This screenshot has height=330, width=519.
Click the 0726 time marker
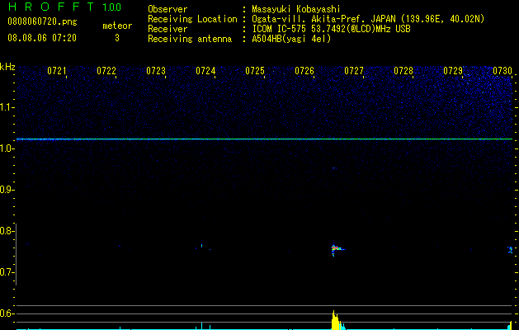point(304,71)
